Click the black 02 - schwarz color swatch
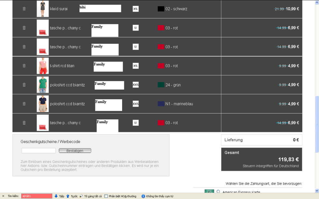The image size is (319, 199). pos(161,9)
